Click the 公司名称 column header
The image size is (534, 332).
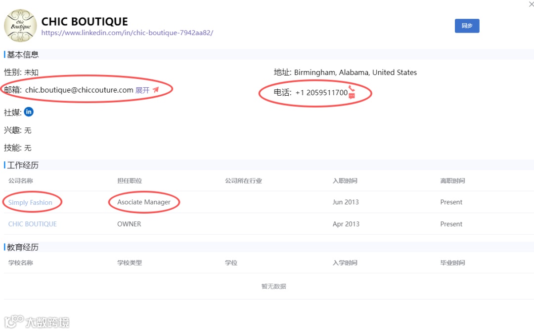pos(20,181)
